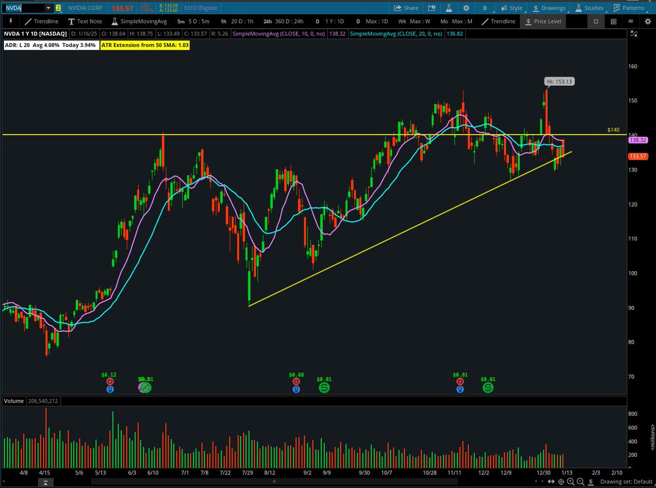
Task: Click the SimpleMovingAvg quick study button
Action: 138,22
